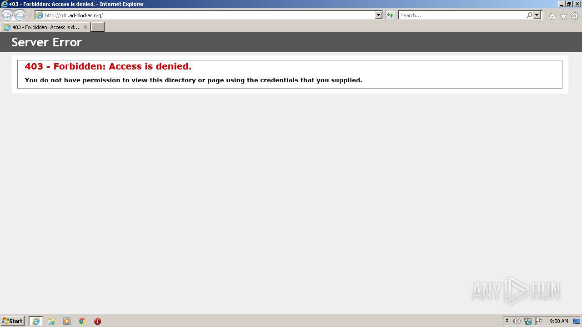Click the Server Error heading text

pos(46,42)
